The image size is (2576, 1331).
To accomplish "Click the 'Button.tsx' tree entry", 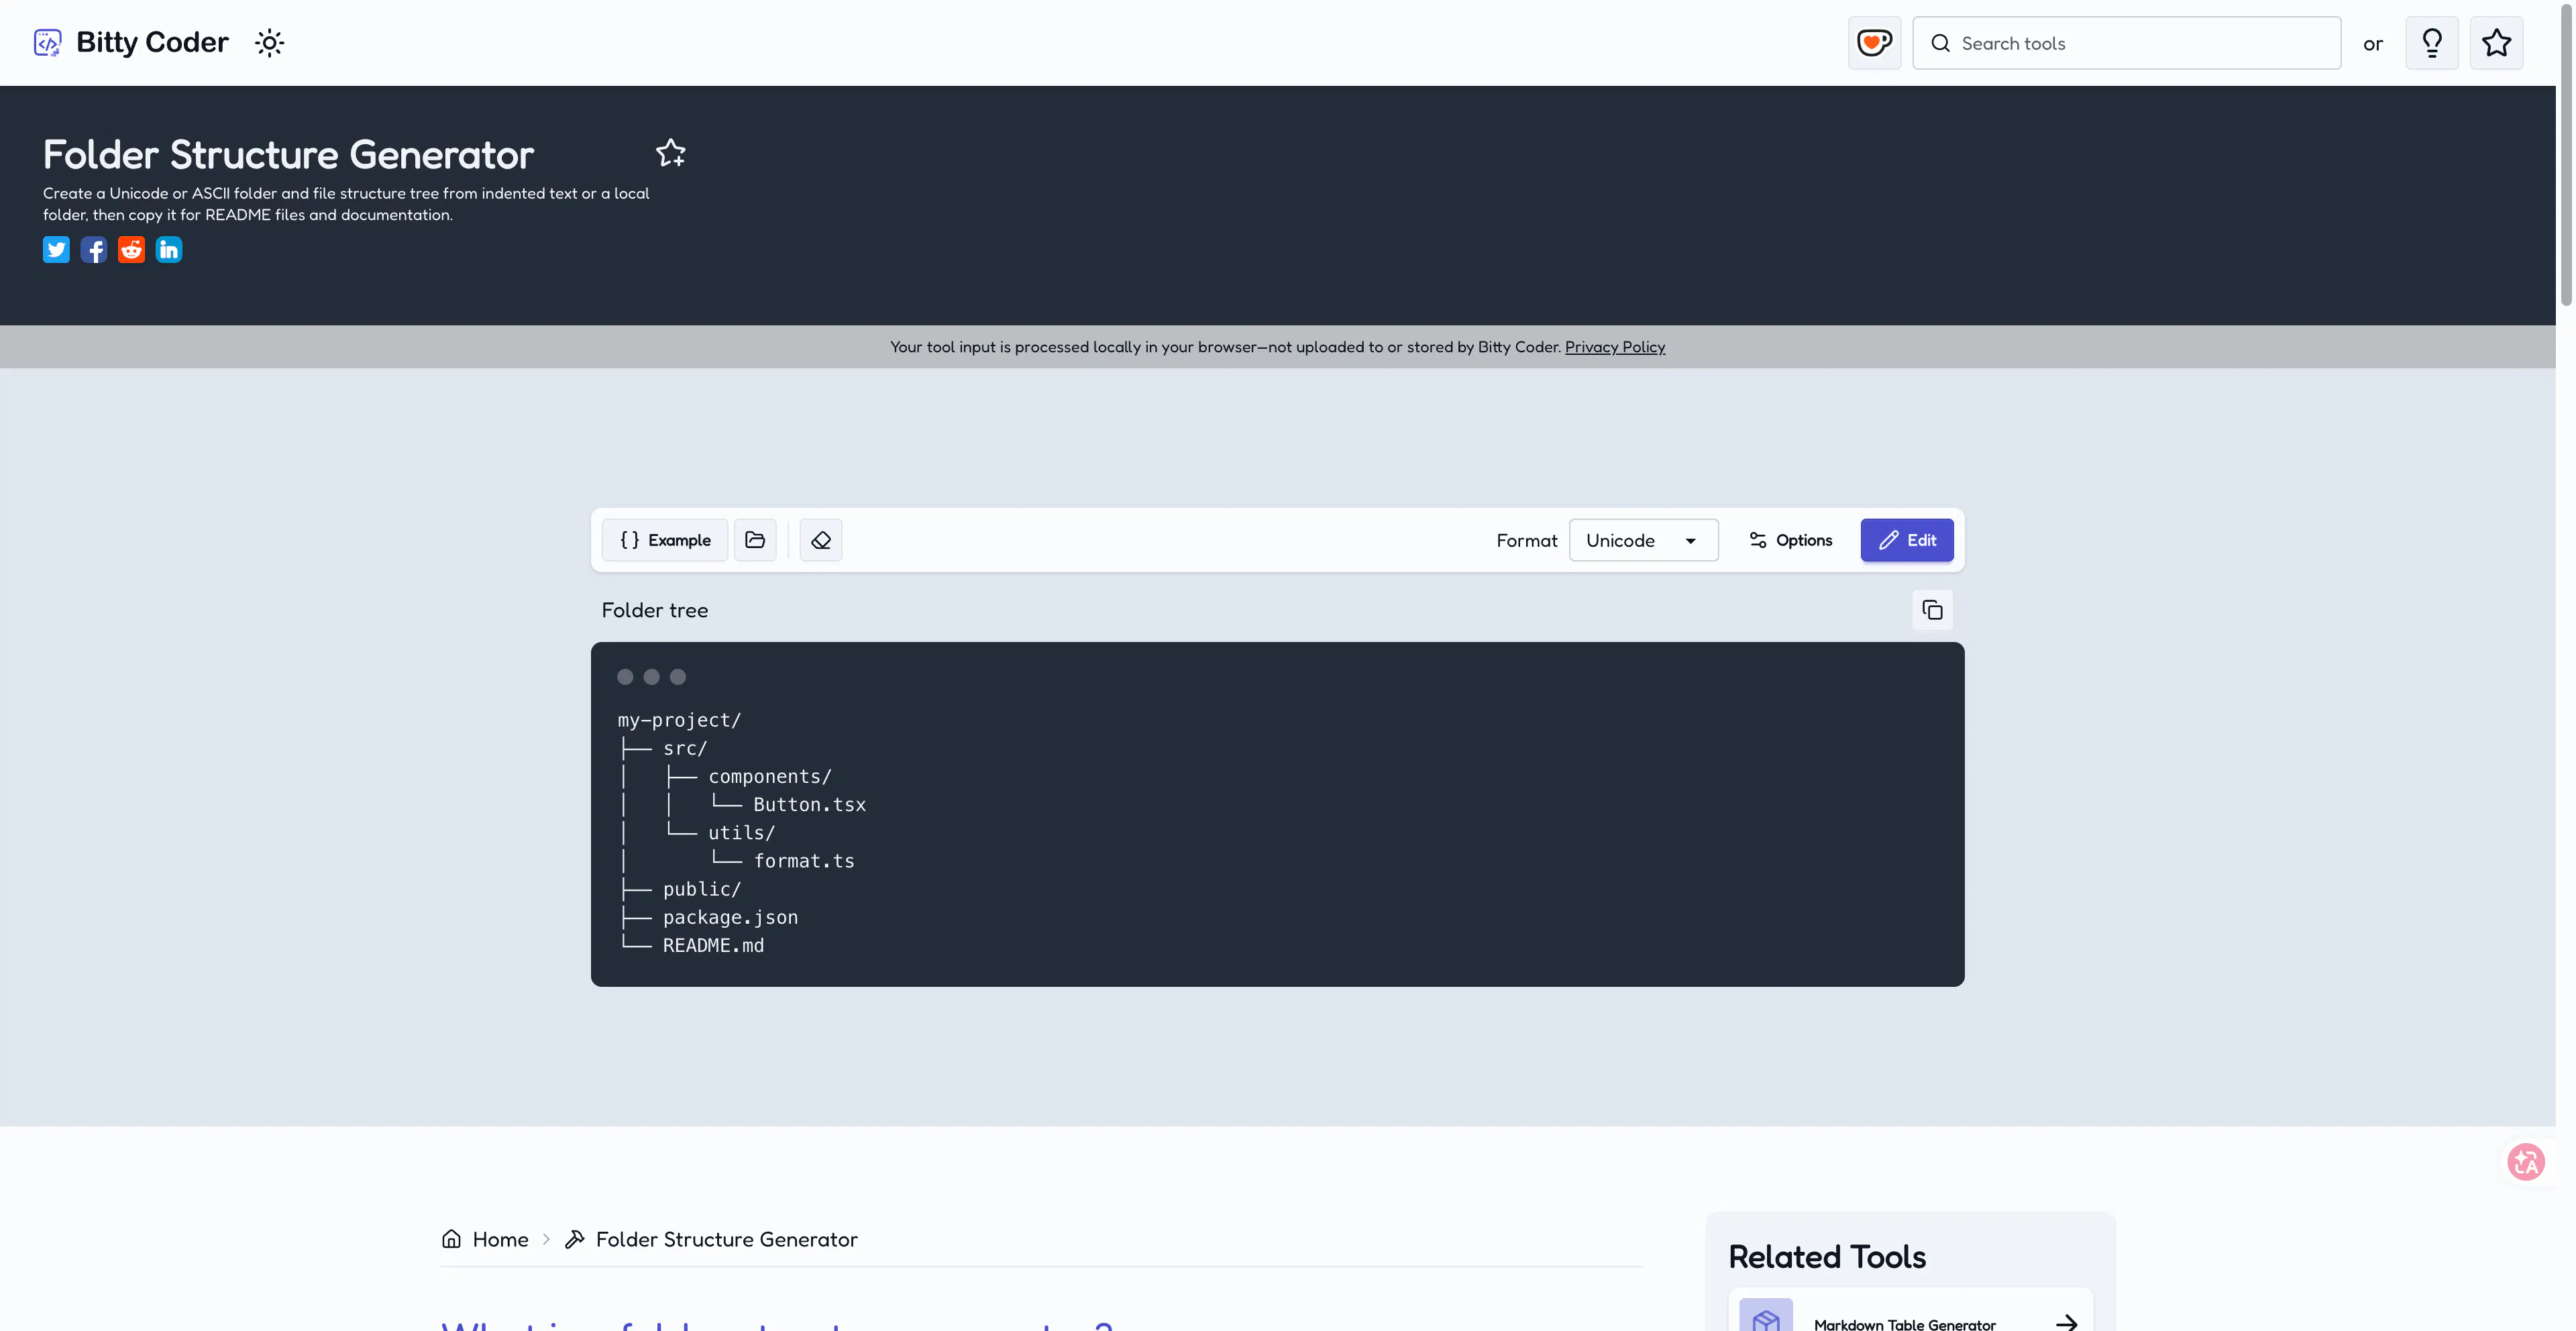I will 809,805.
